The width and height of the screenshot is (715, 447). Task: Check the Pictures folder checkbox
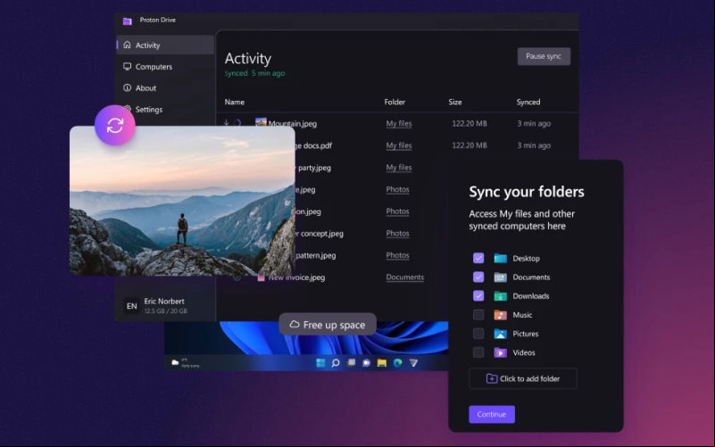[x=478, y=334]
